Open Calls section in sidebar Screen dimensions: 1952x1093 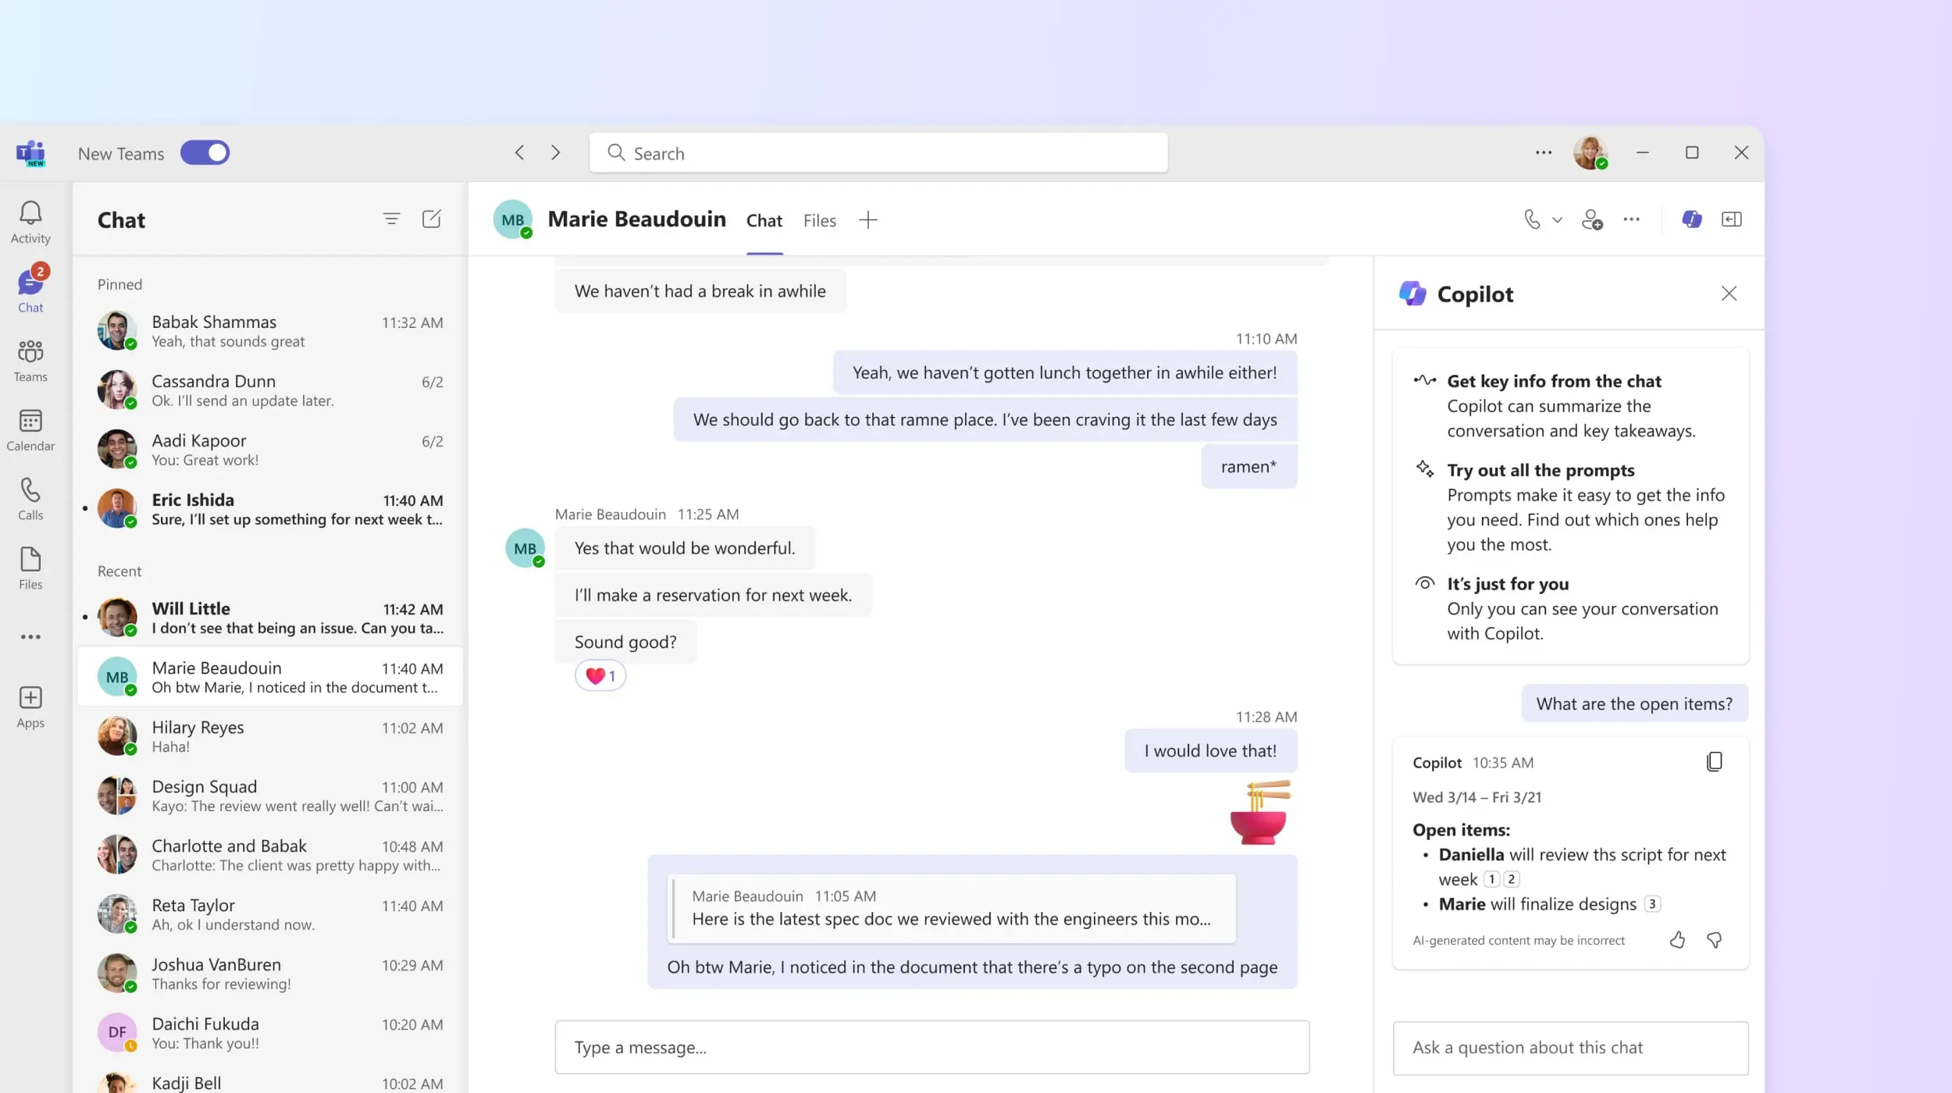point(30,499)
